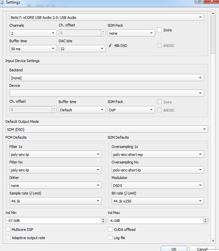Image resolution: width=219 pixels, height=251 pixels.
Task: Click the OK button
Action: 174,249
